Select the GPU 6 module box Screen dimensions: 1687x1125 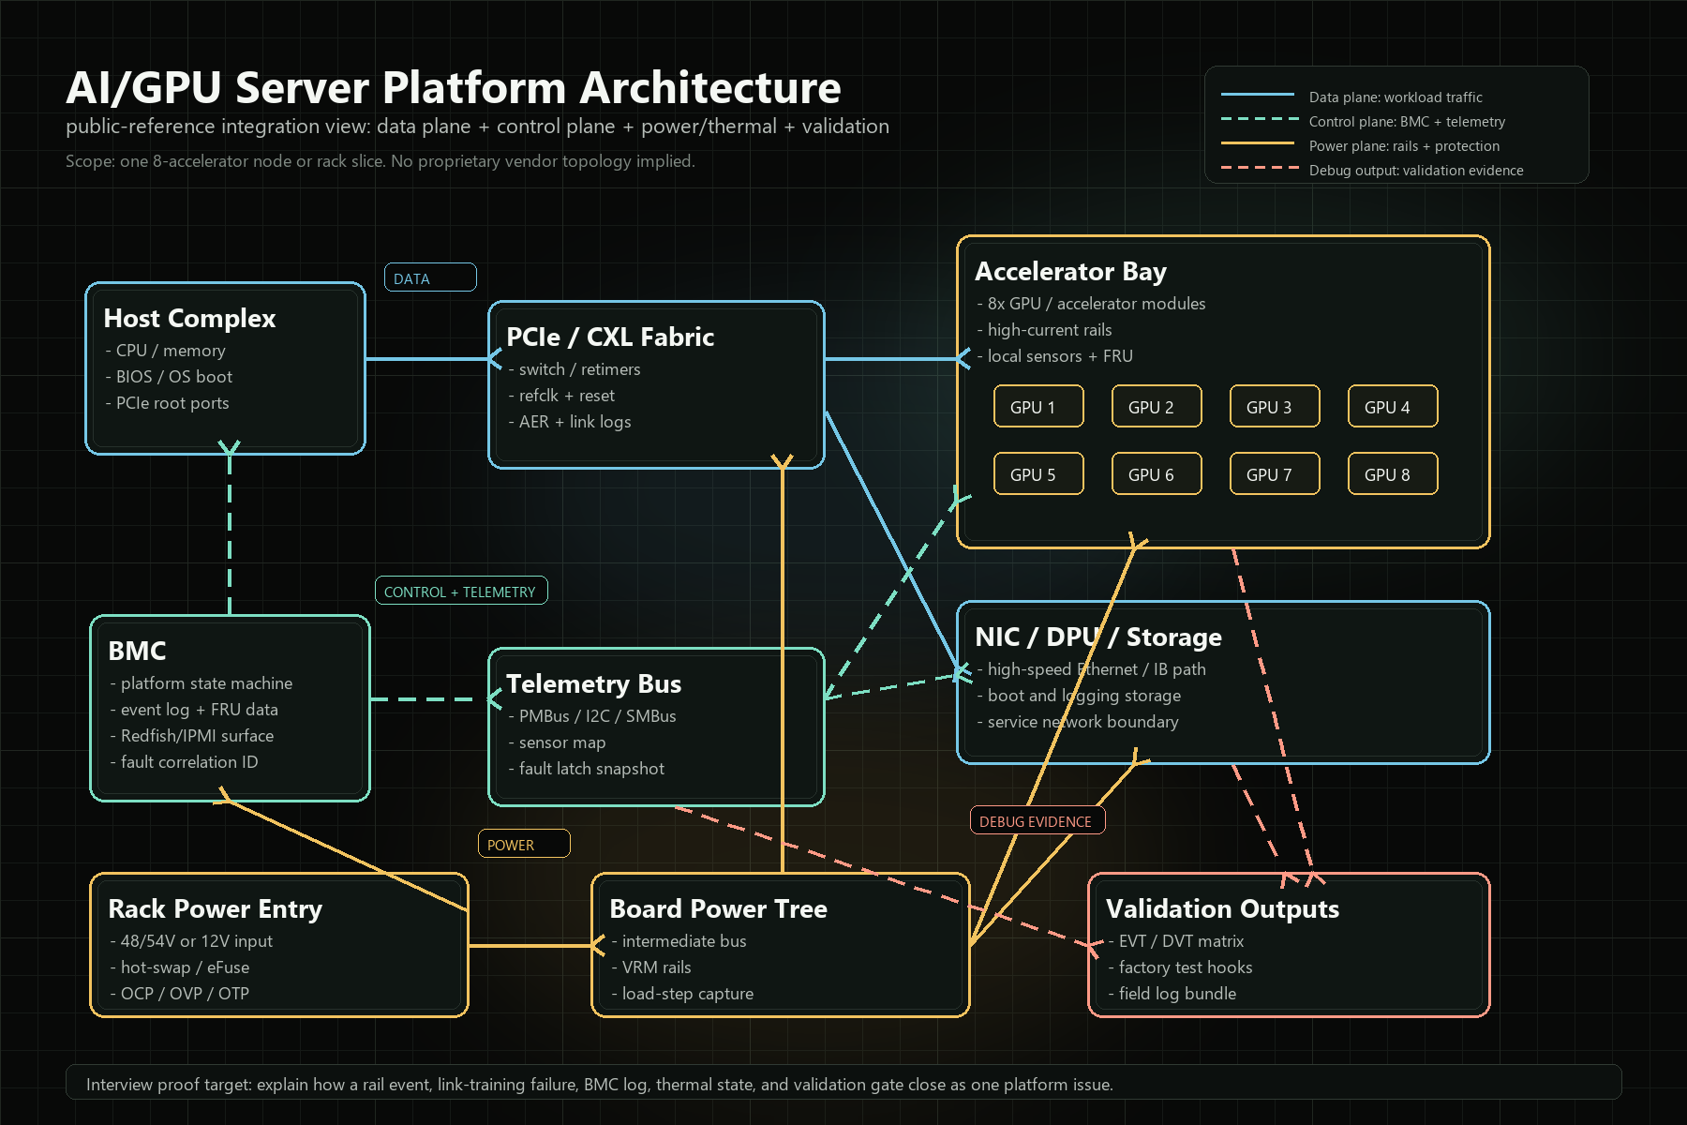tap(1157, 473)
